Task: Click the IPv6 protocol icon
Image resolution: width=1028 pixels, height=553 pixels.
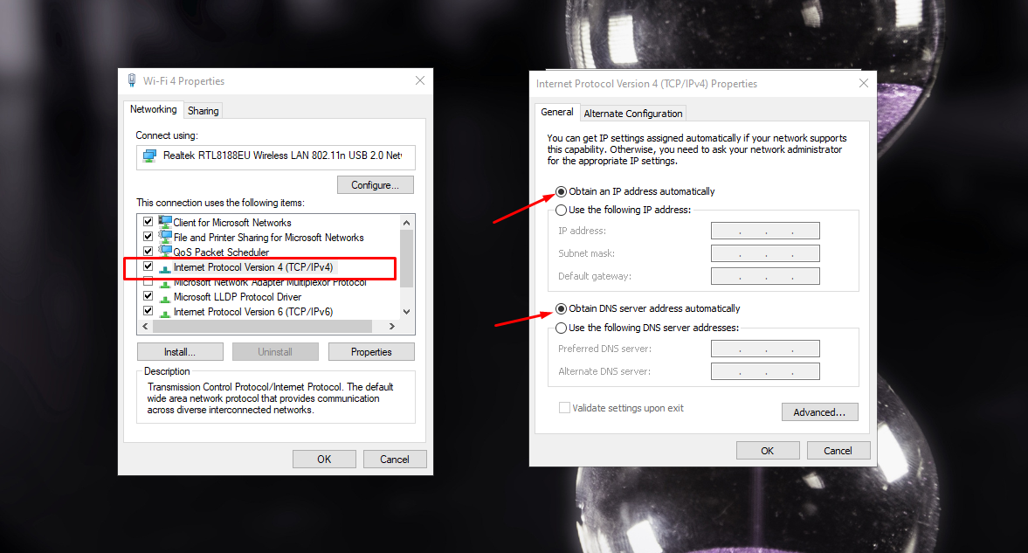Action: (165, 312)
